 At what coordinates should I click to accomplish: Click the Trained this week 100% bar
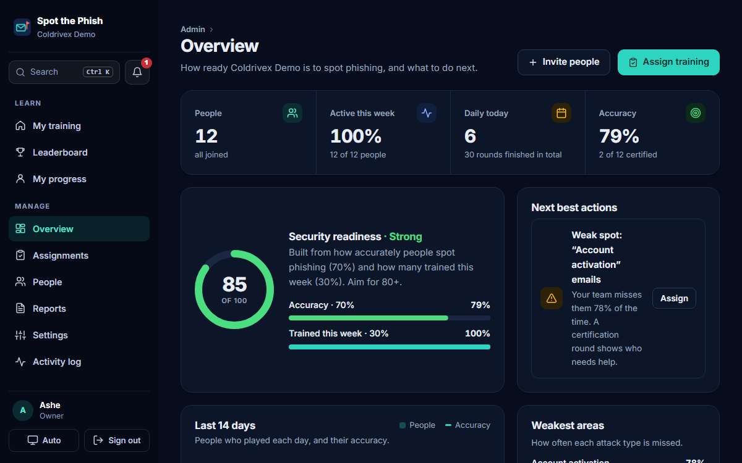click(x=390, y=347)
